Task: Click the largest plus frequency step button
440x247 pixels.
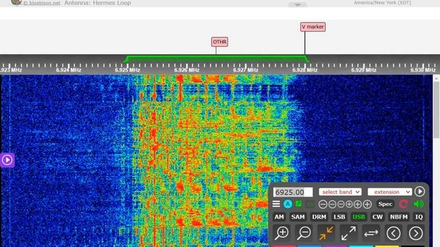Action: pyautogui.click(x=367, y=204)
